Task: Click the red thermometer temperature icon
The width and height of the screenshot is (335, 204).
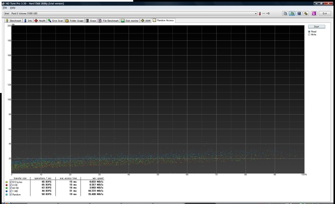Action: point(260,14)
